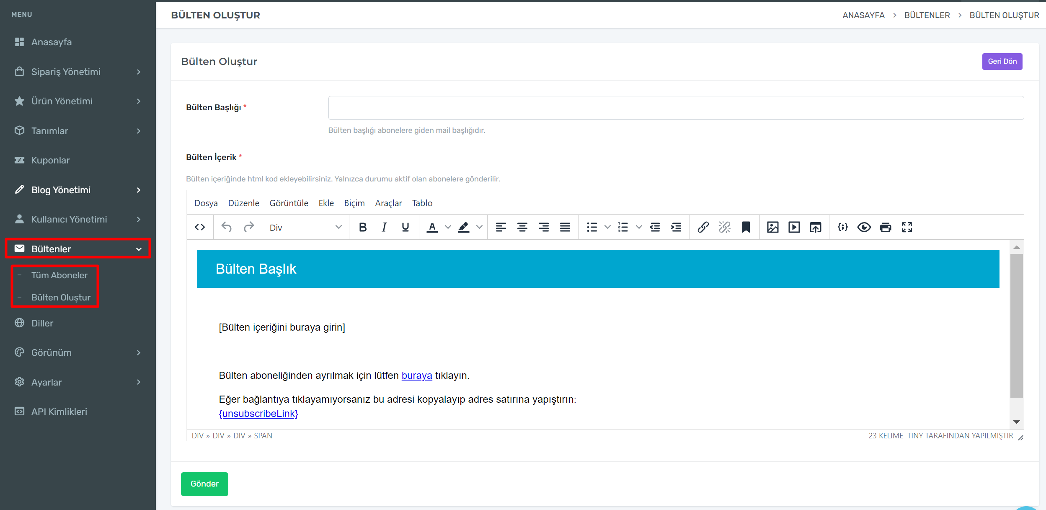Open the preview eye icon
1046x510 pixels.
pos(864,227)
